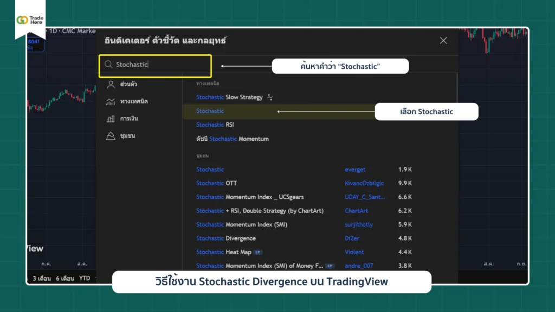Click the strategy icon beside Slow Strategy
Viewport: 555px width, 312px height.
(270, 97)
